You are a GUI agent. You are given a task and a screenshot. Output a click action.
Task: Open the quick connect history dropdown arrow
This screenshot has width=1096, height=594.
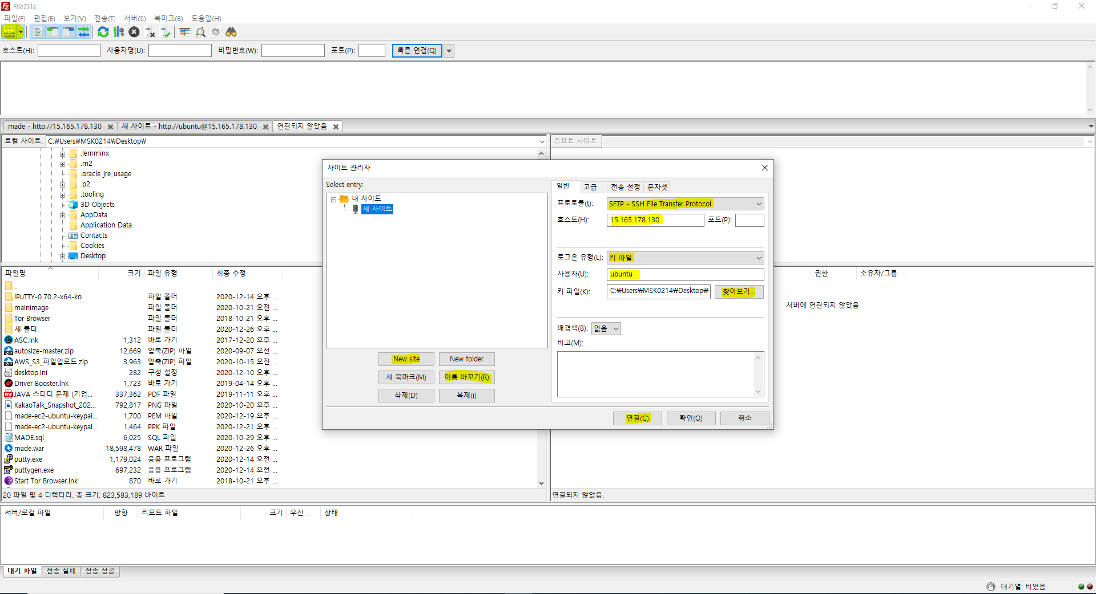point(449,51)
